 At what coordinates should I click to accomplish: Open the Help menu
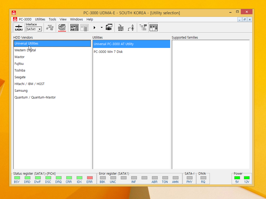pyautogui.click(x=90, y=19)
